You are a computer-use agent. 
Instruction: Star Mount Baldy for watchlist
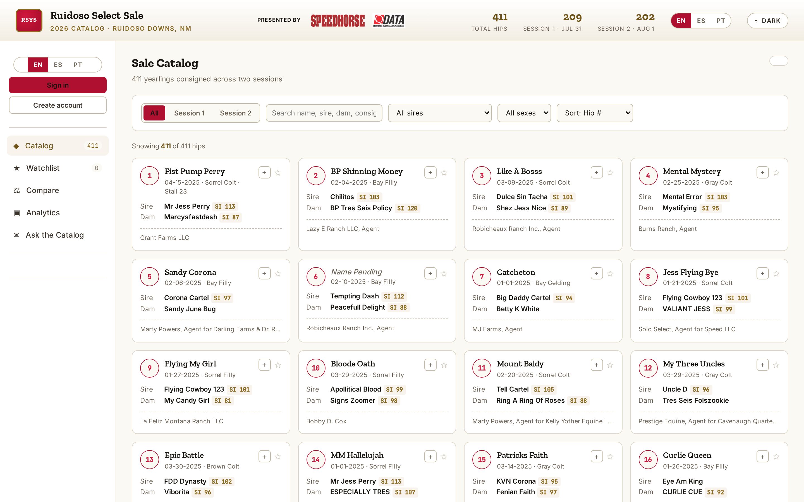(x=610, y=365)
